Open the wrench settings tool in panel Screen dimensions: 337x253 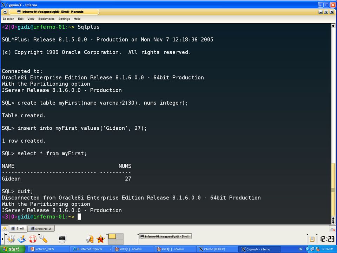[x=44, y=239]
